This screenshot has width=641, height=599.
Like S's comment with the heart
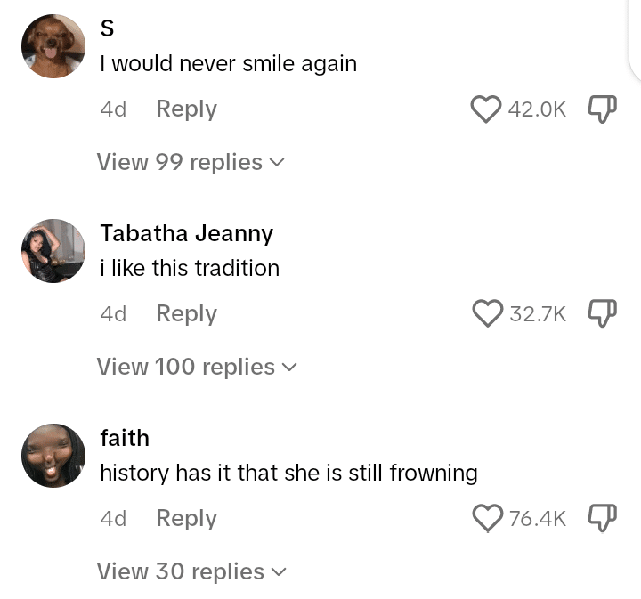click(x=486, y=109)
